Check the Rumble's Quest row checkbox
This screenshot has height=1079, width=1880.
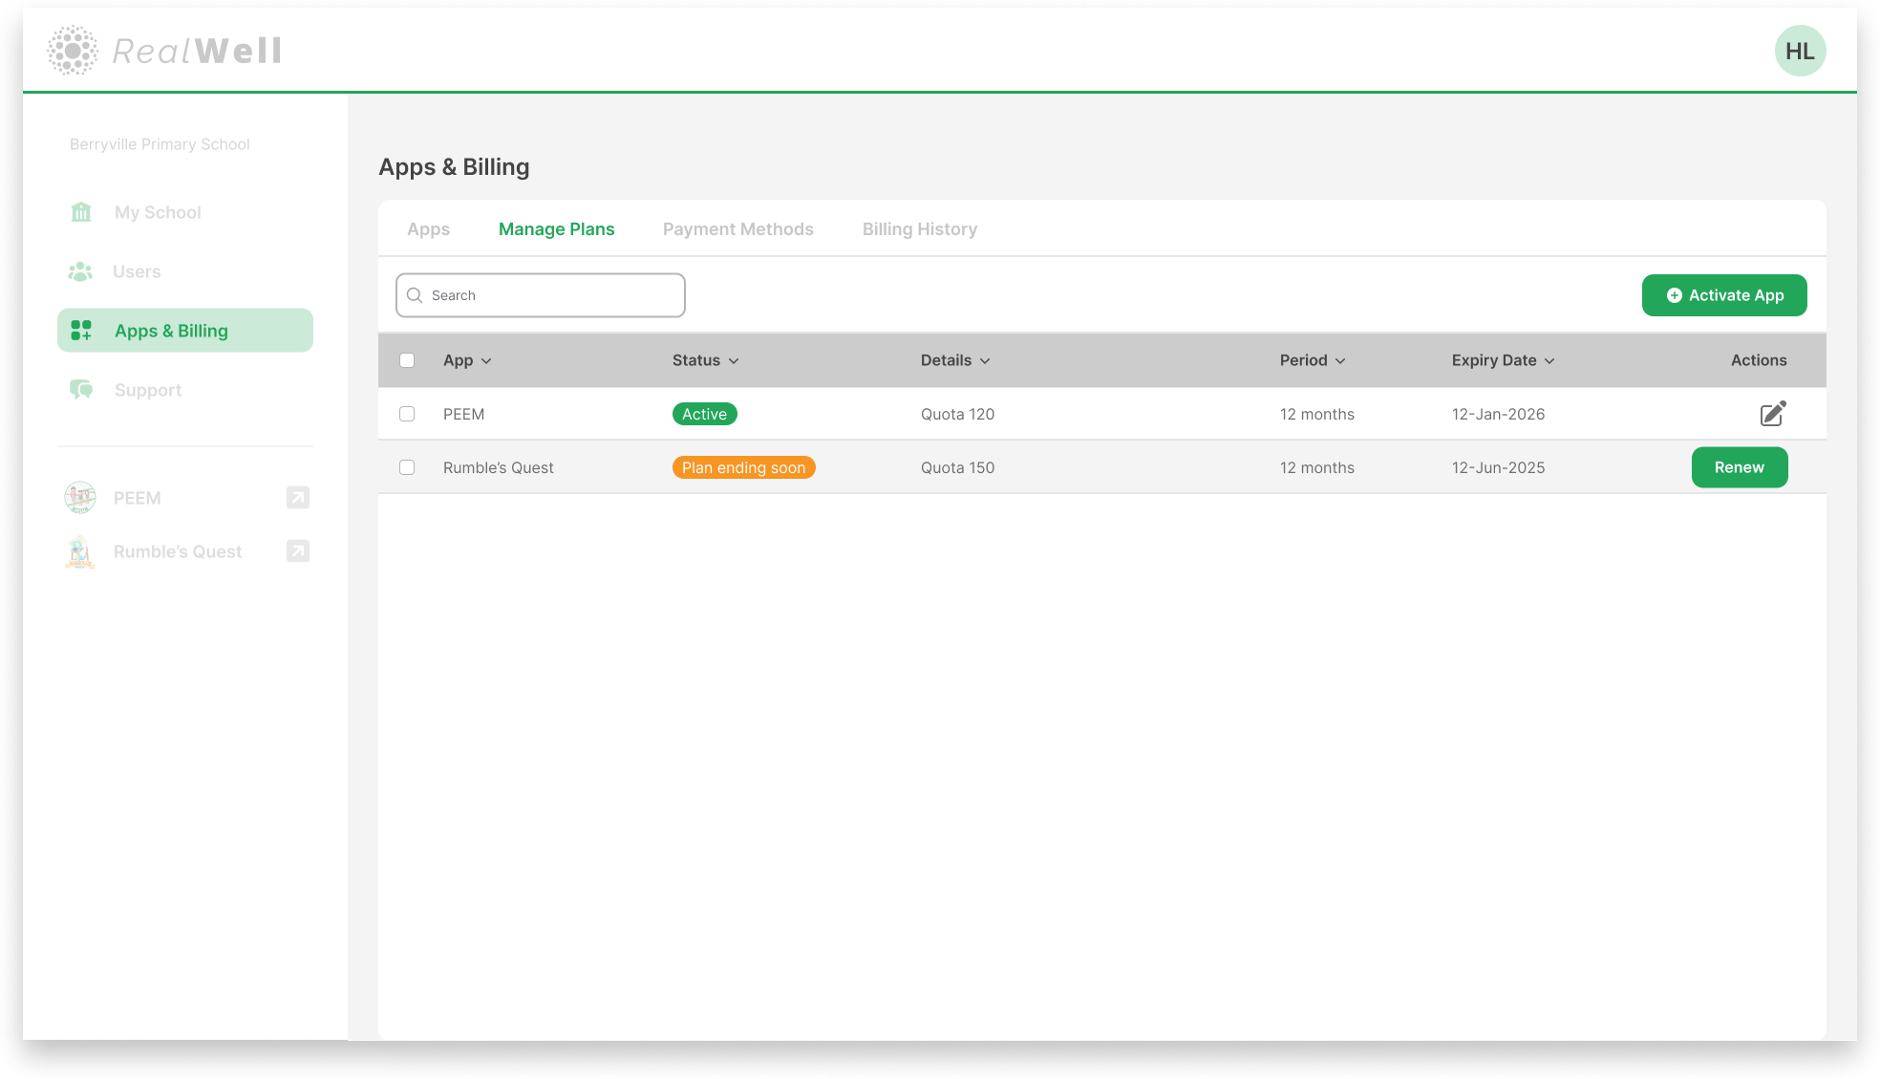407,467
